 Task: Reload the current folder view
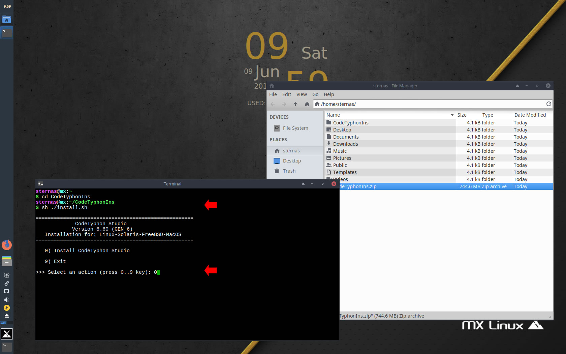549,104
